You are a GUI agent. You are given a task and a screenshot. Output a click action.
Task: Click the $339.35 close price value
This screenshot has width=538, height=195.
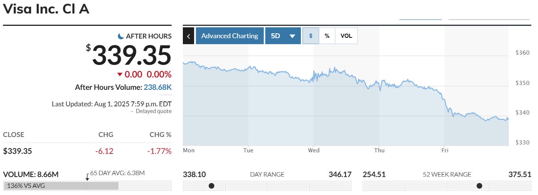pyautogui.click(x=18, y=151)
